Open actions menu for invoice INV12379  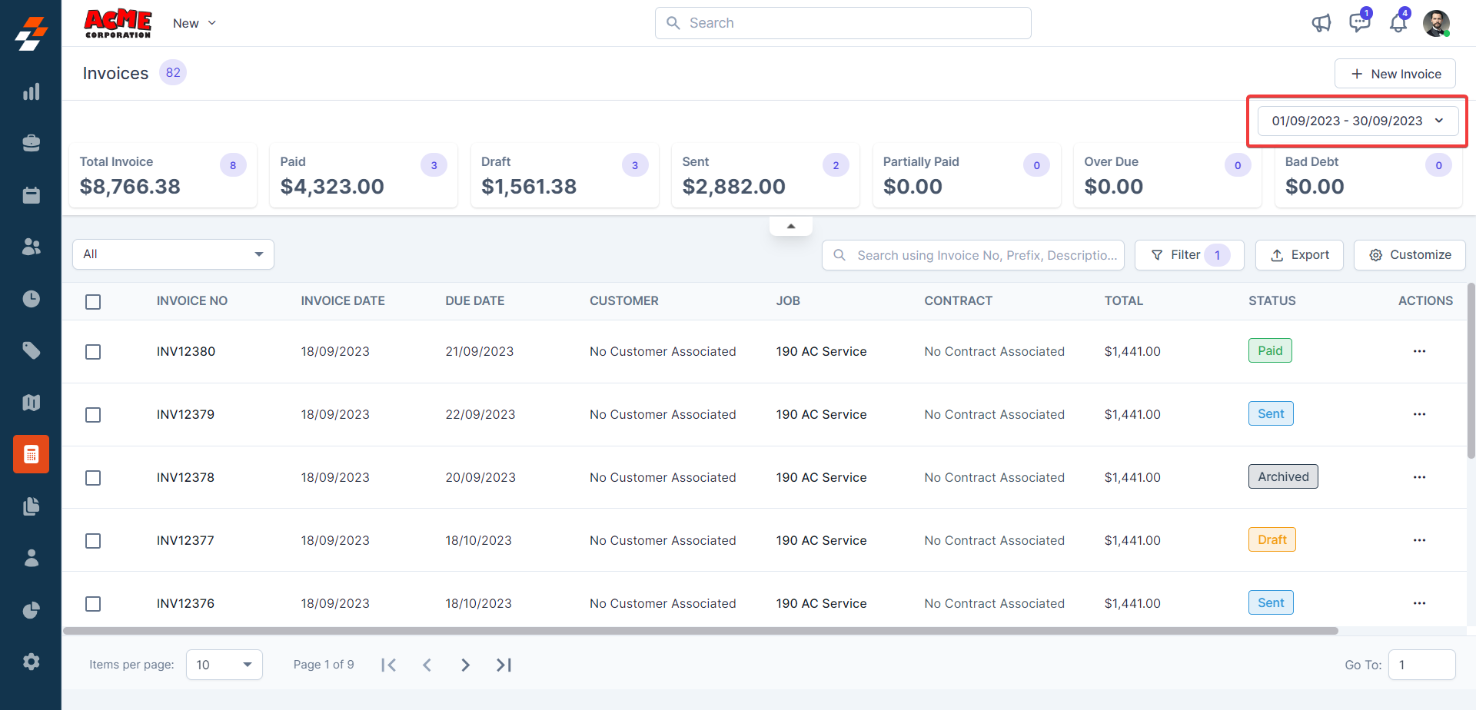(1419, 414)
